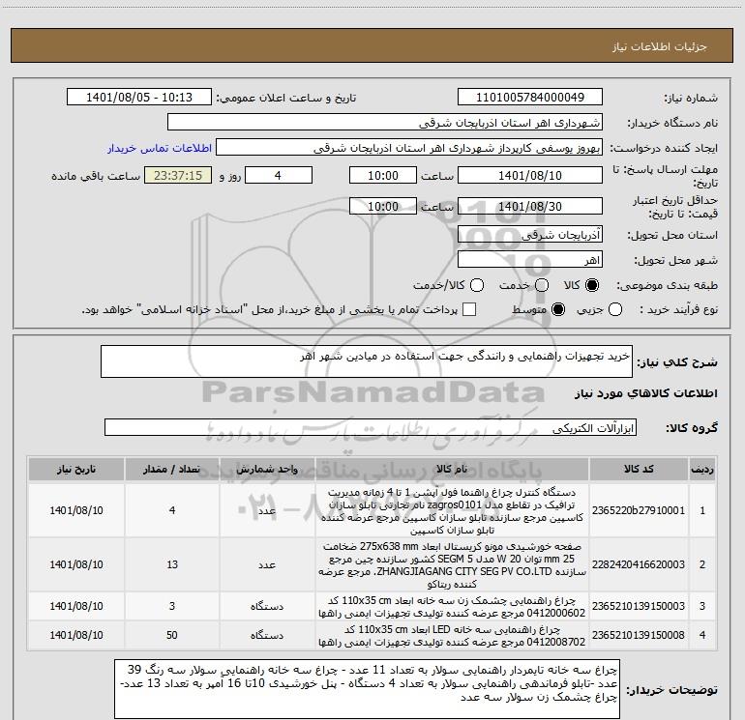Click product code 2365210139150008
745x720 pixels.
coord(639,635)
